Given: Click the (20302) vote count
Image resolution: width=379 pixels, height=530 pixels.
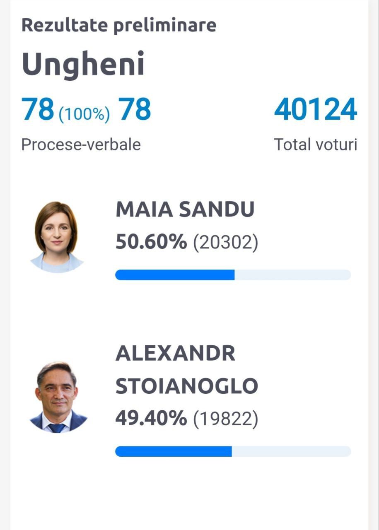Looking at the screenshot, I should pyautogui.click(x=226, y=243).
